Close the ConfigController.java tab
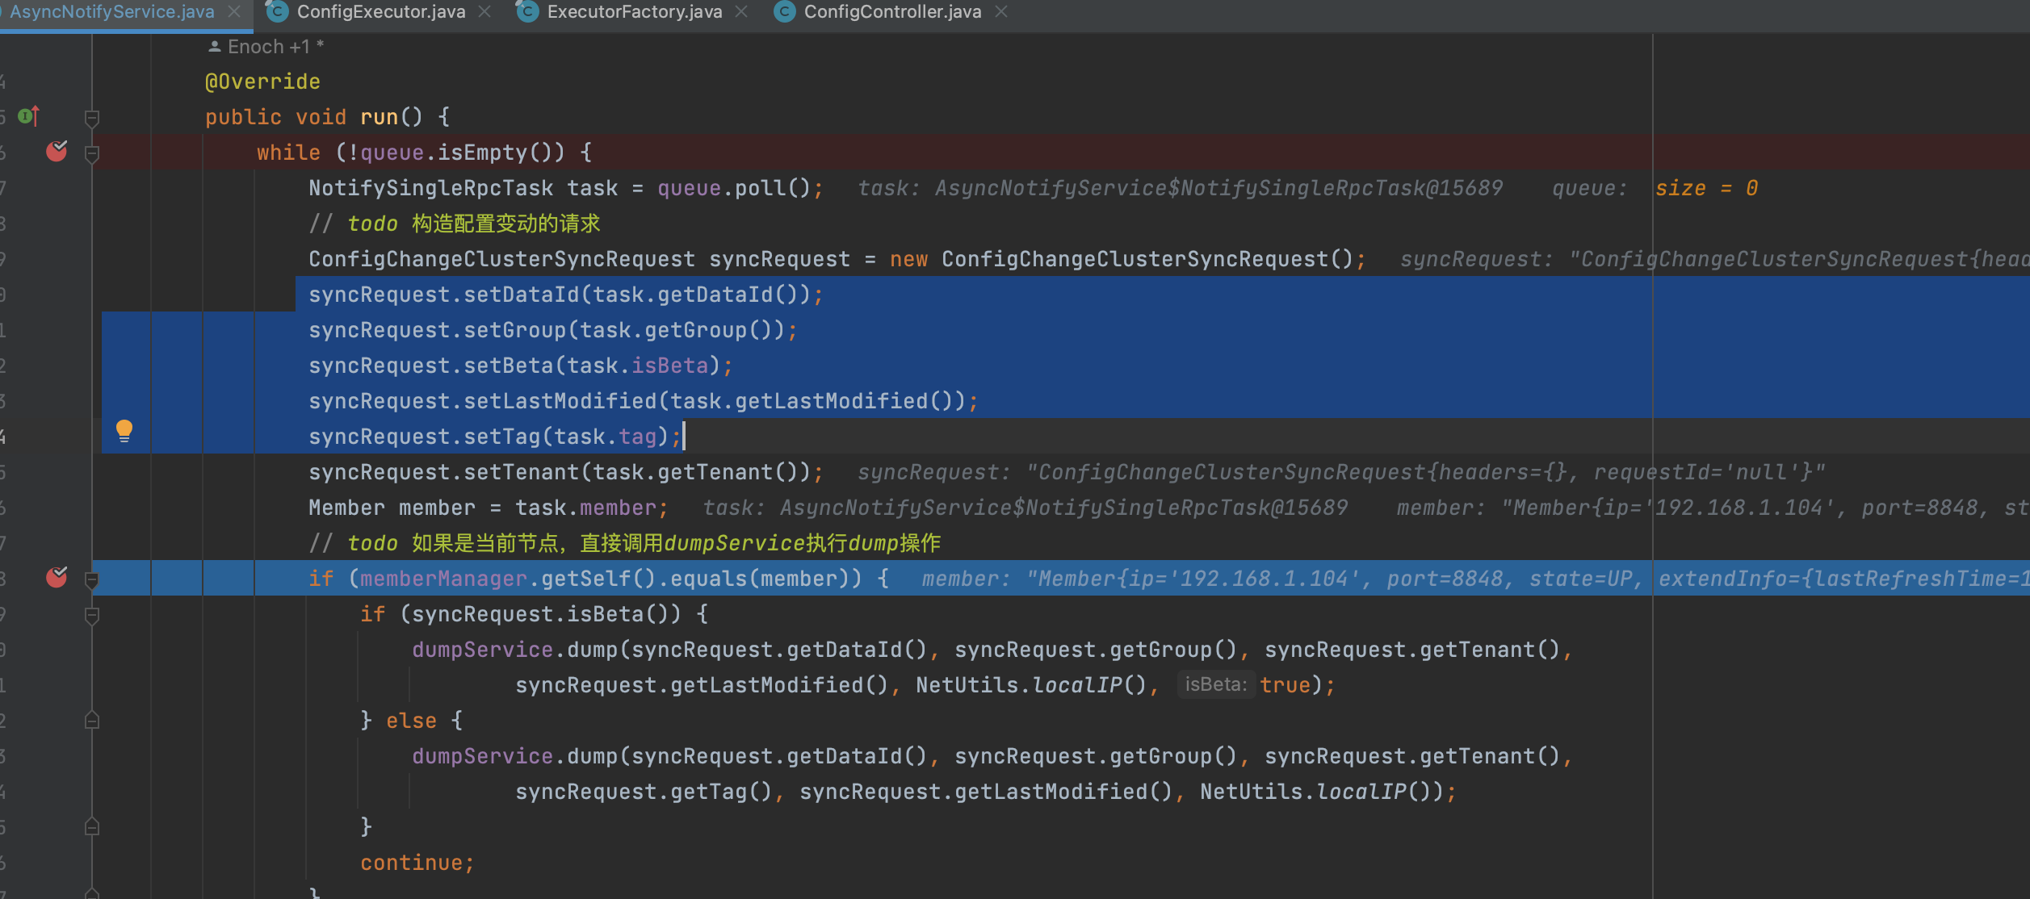Screen dimensions: 2030x899 (x=1001, y=12)
